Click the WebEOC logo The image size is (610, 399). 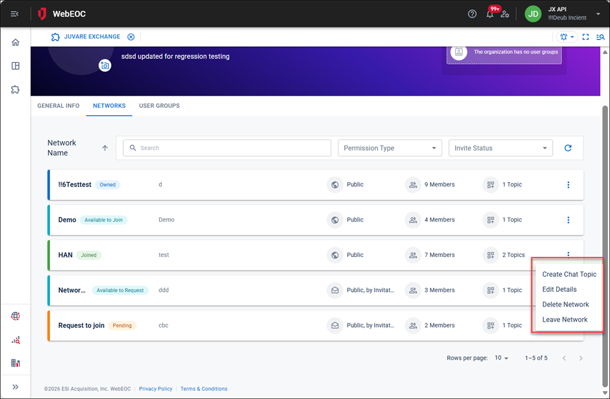click(62, 14)
